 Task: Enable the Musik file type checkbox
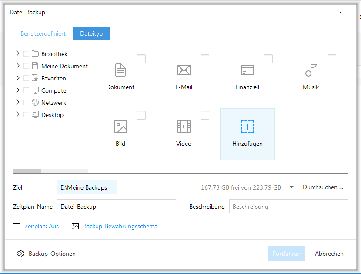(332, 59)
